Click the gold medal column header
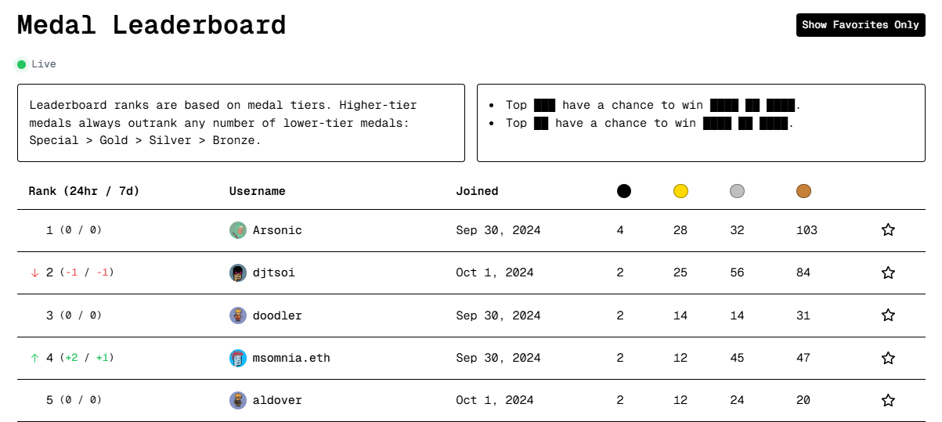Viewport: 942px width, 422px height. tap(680, 191)
